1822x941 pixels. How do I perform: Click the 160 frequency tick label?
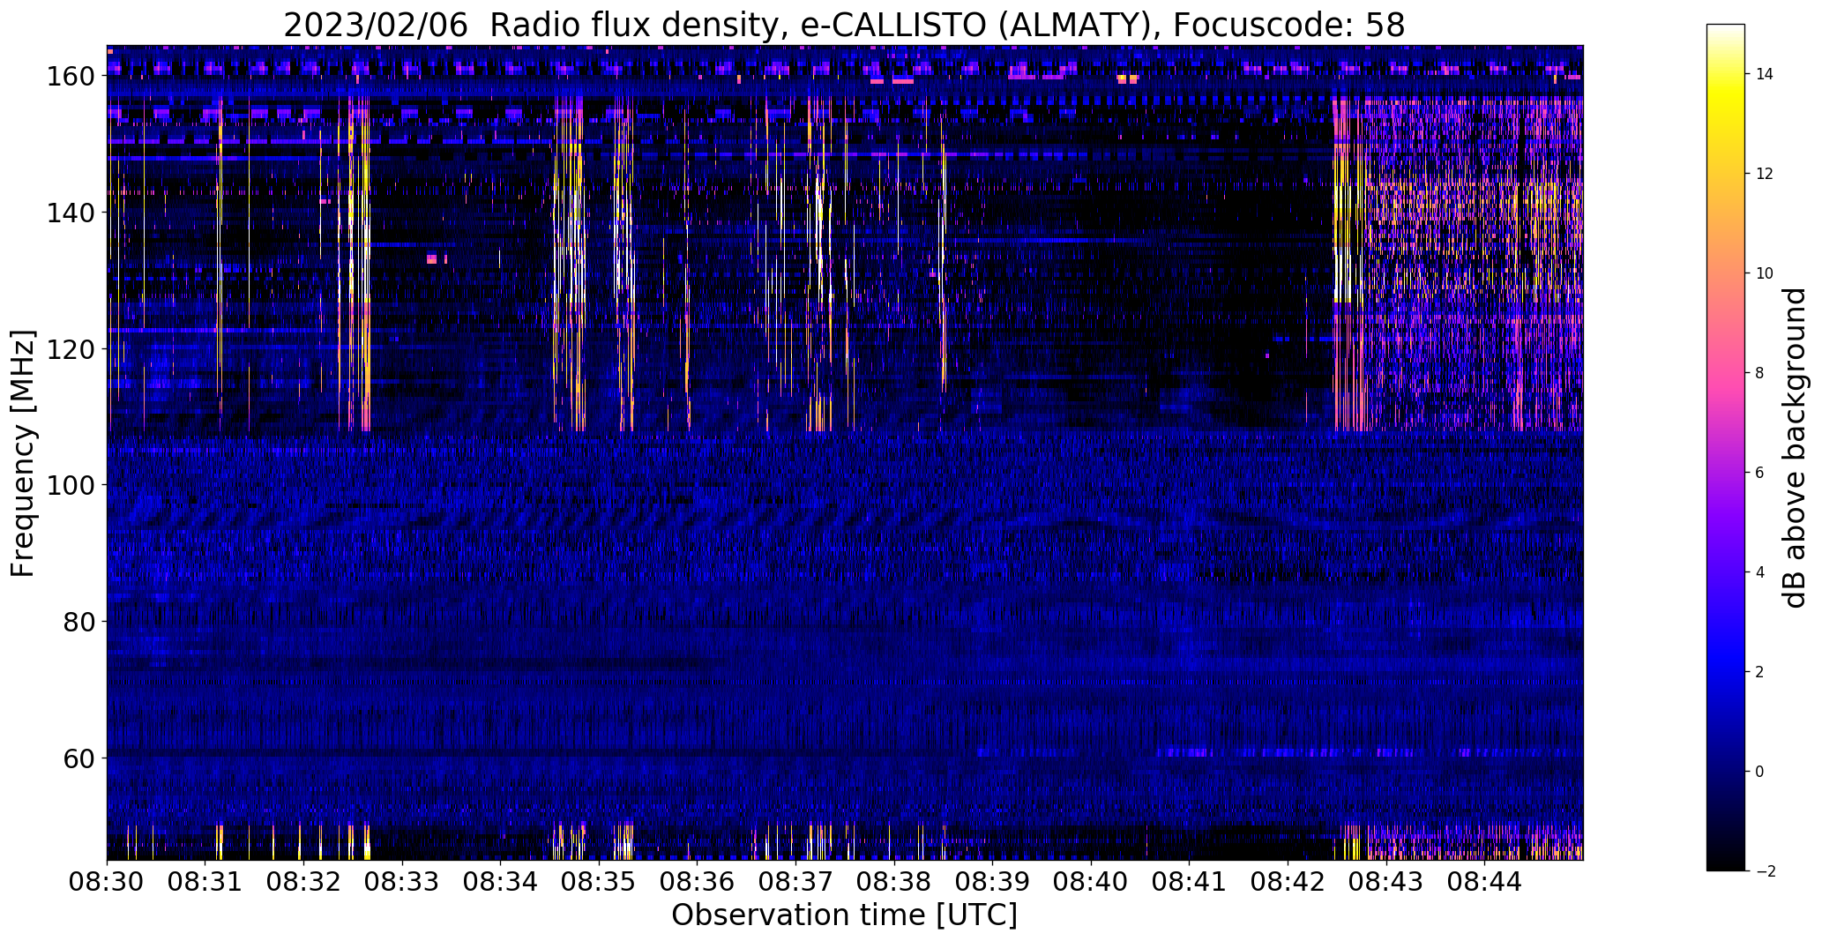tap(71, 77)
